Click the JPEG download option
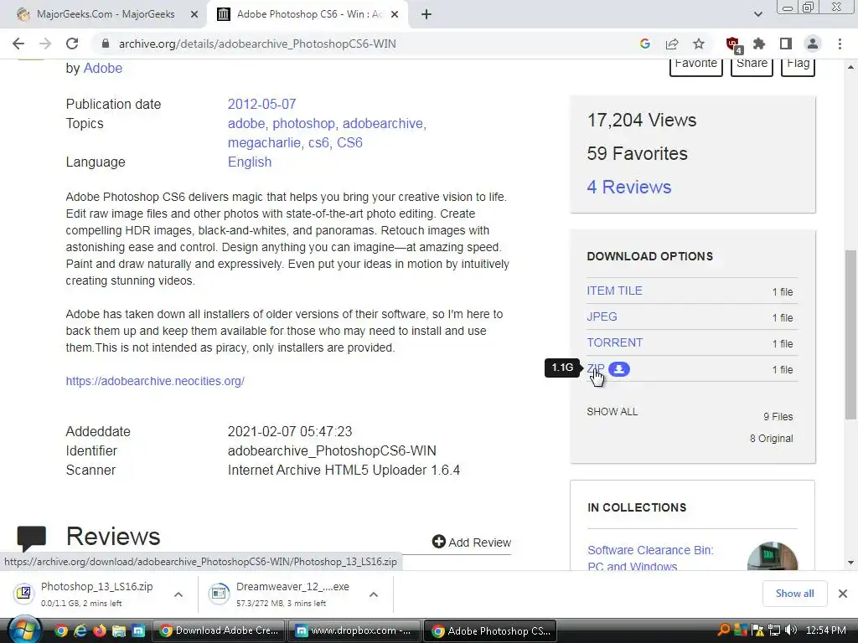The width and height of the screenshot is (858, 643). click(602, 316)
